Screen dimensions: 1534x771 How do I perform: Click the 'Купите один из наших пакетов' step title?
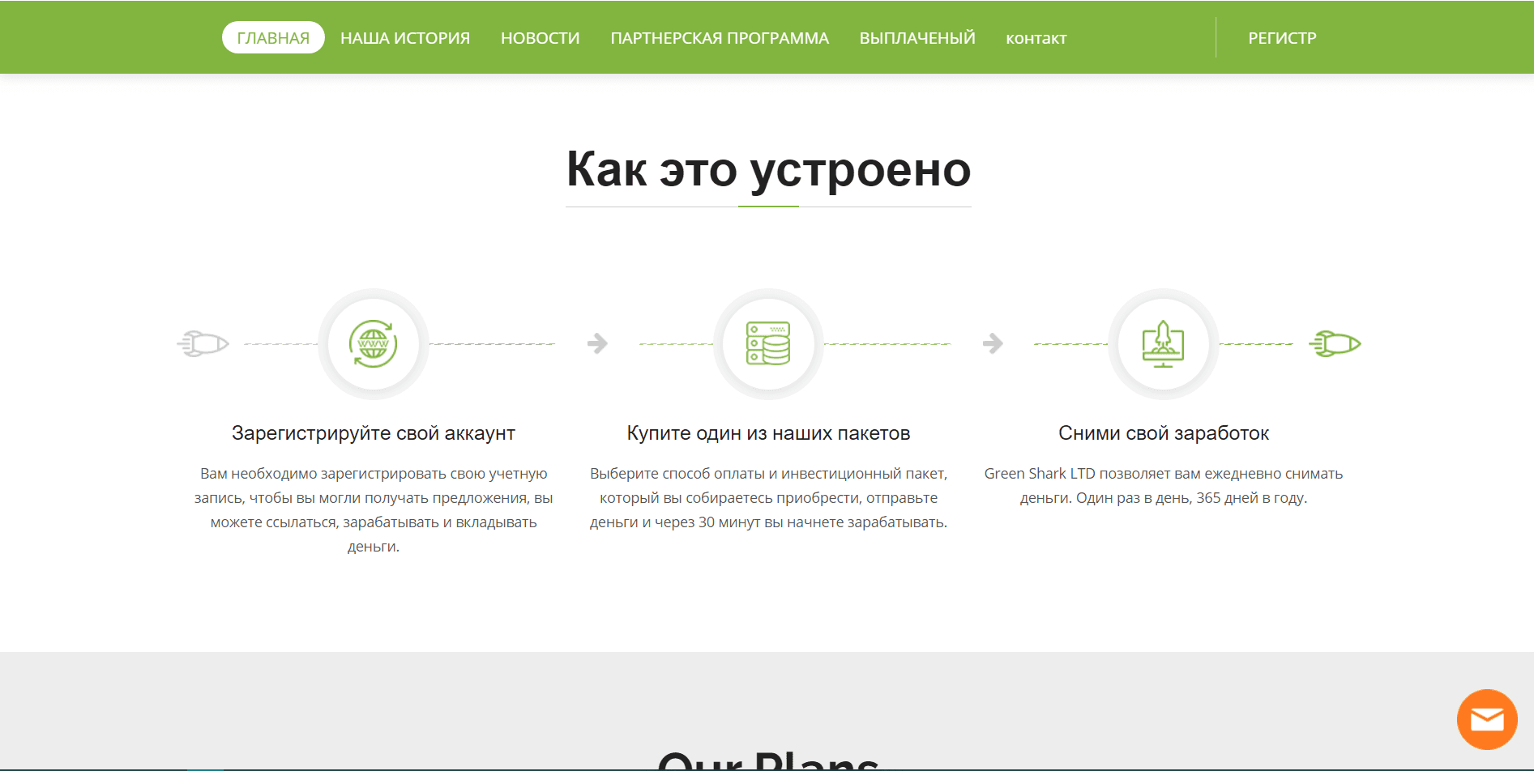point(767,432)
